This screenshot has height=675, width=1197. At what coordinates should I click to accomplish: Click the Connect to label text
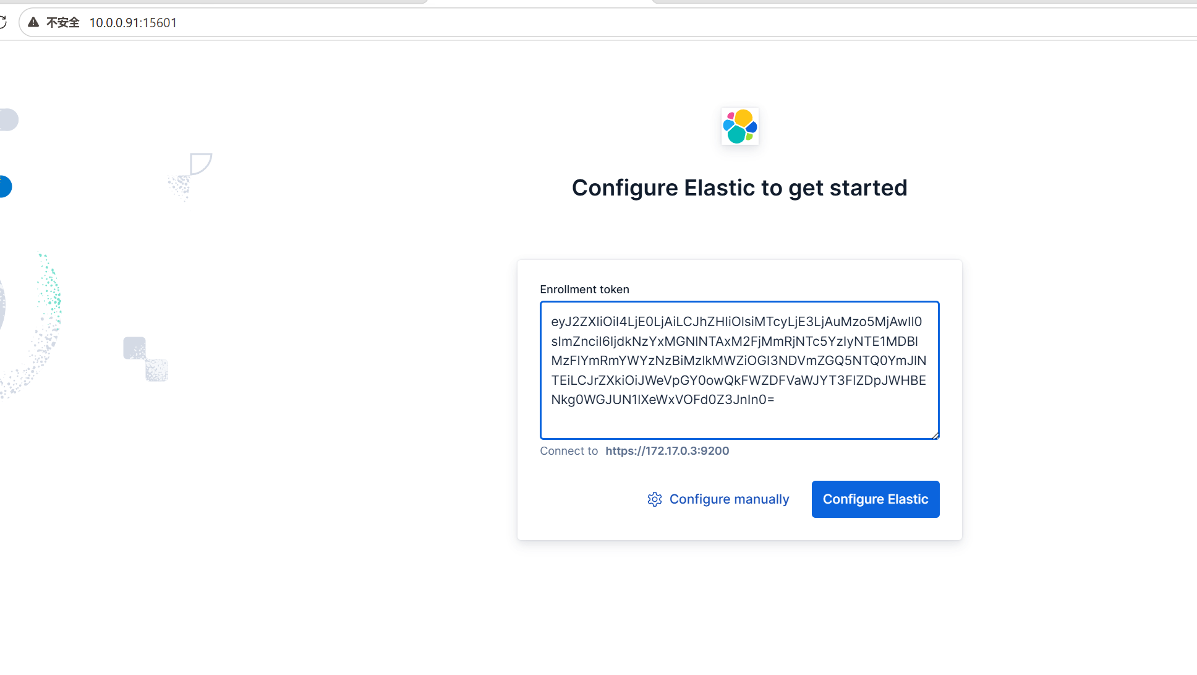click(569, 451)
